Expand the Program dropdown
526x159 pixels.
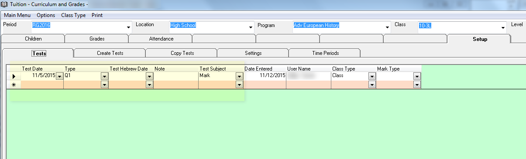tap(388, 27)
